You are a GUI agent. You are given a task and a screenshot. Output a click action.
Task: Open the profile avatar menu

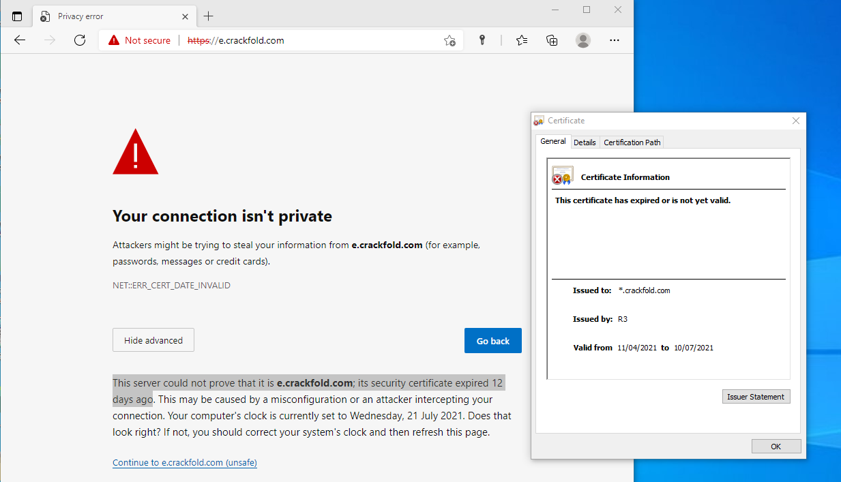tap(583, 40)
